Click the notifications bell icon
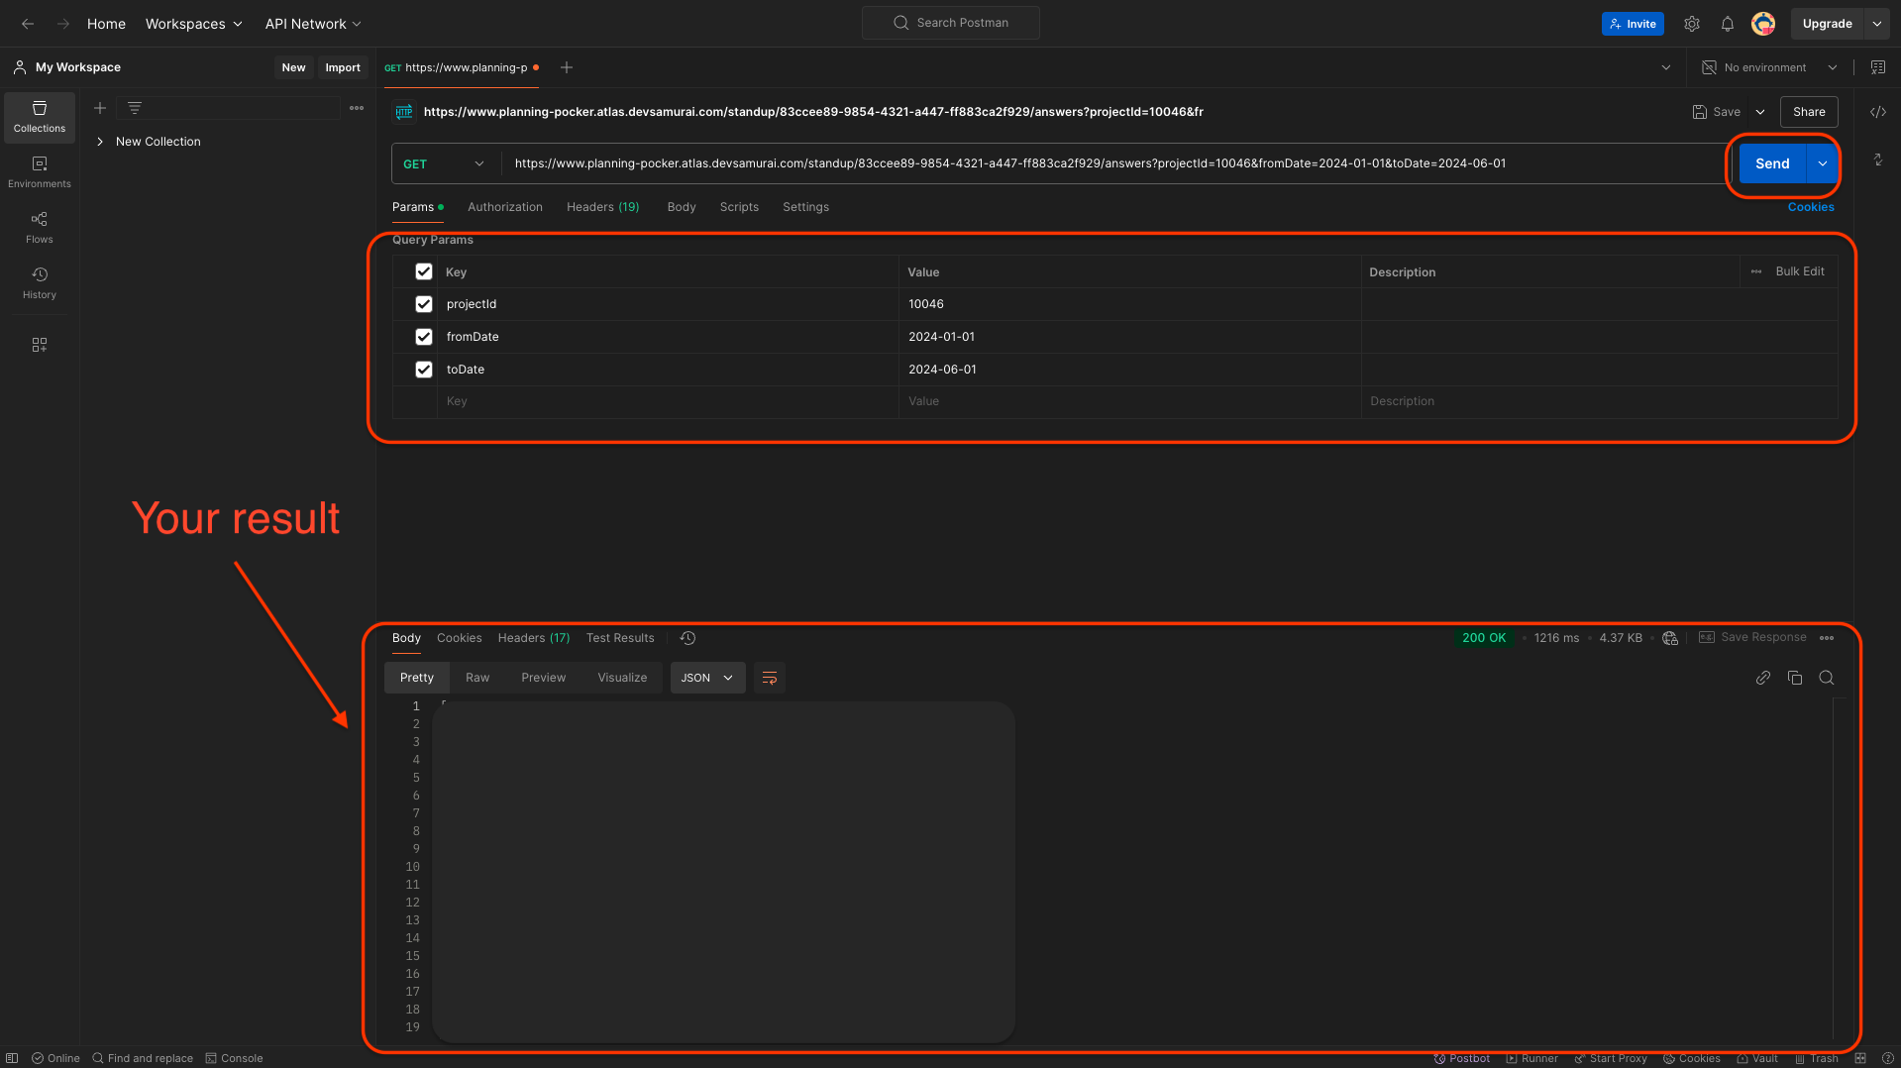Image resolution: width=1901 pixels, height=1068 pixels. click(x=1727, y=24)
